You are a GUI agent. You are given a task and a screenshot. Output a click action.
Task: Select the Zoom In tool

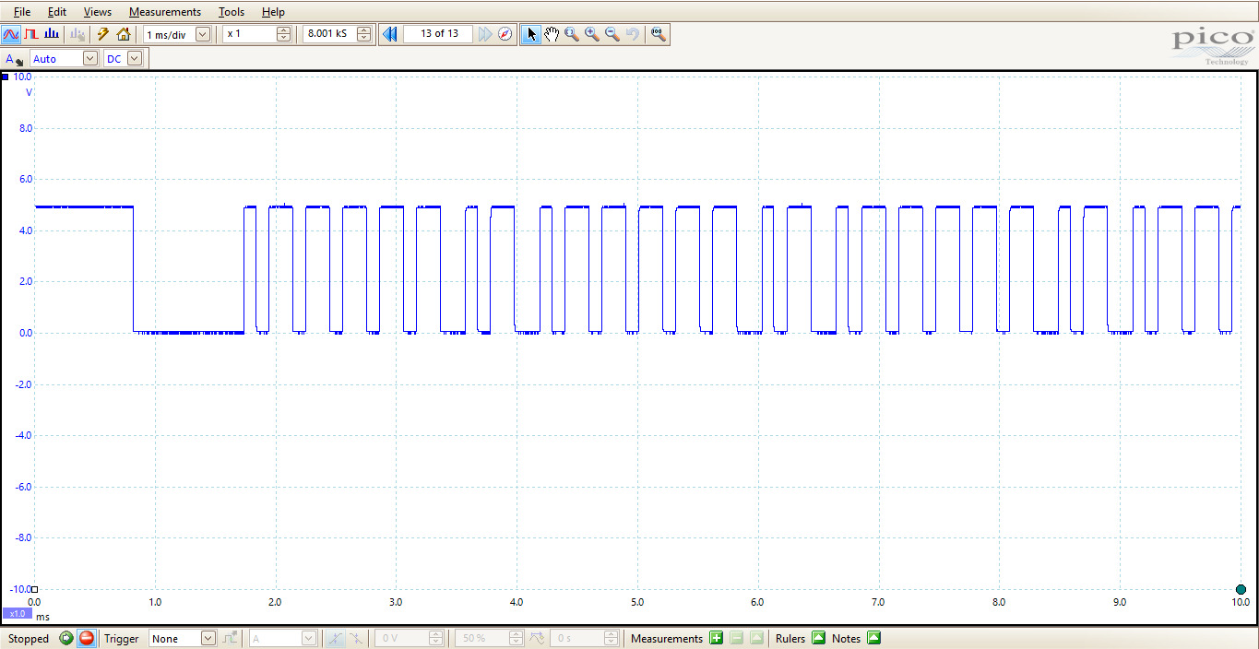point(592,34)
